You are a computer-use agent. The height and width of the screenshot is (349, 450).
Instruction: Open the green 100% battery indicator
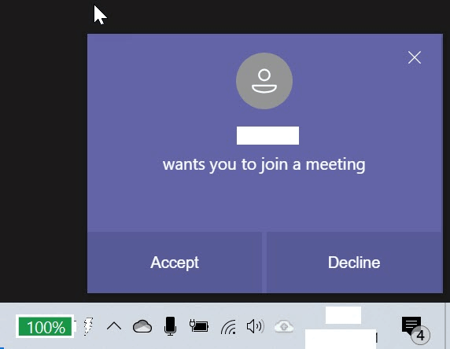(45, 327)
